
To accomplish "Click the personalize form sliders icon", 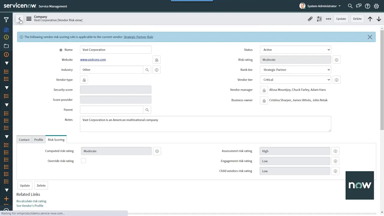I will [319, 19].
